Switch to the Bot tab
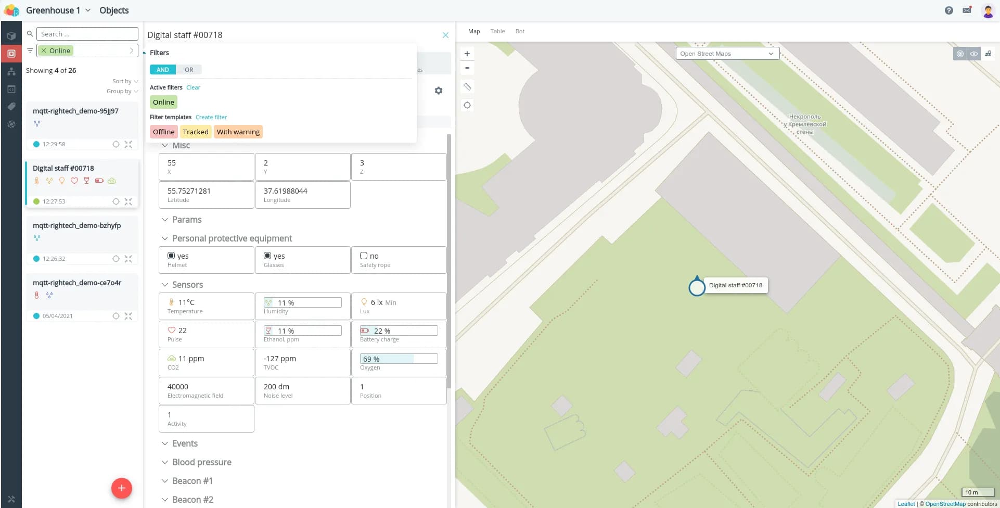Screen dimensions: 1000x508 coord(519,31)
